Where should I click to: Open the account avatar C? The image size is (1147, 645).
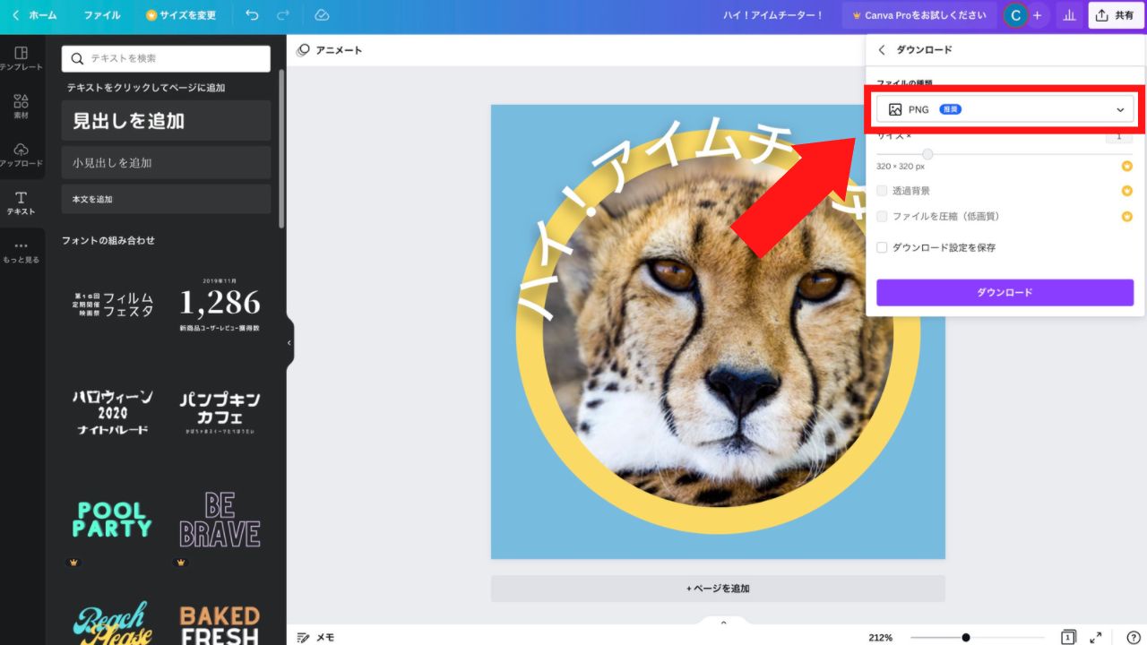pyautogui.click(x=1015, y=15)
